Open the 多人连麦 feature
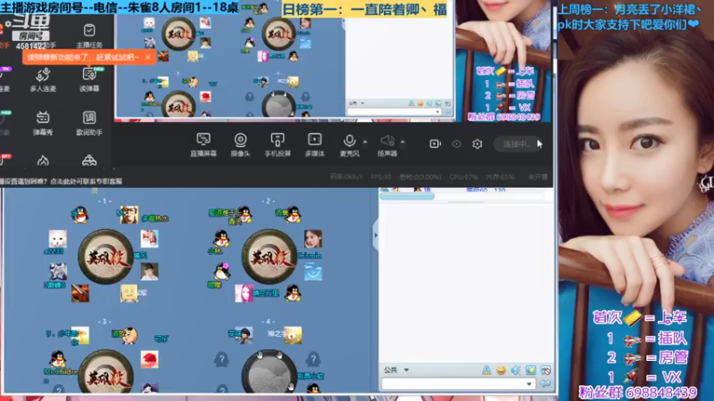The height and width of the screenshot is (401, 714). coord(43,80)
